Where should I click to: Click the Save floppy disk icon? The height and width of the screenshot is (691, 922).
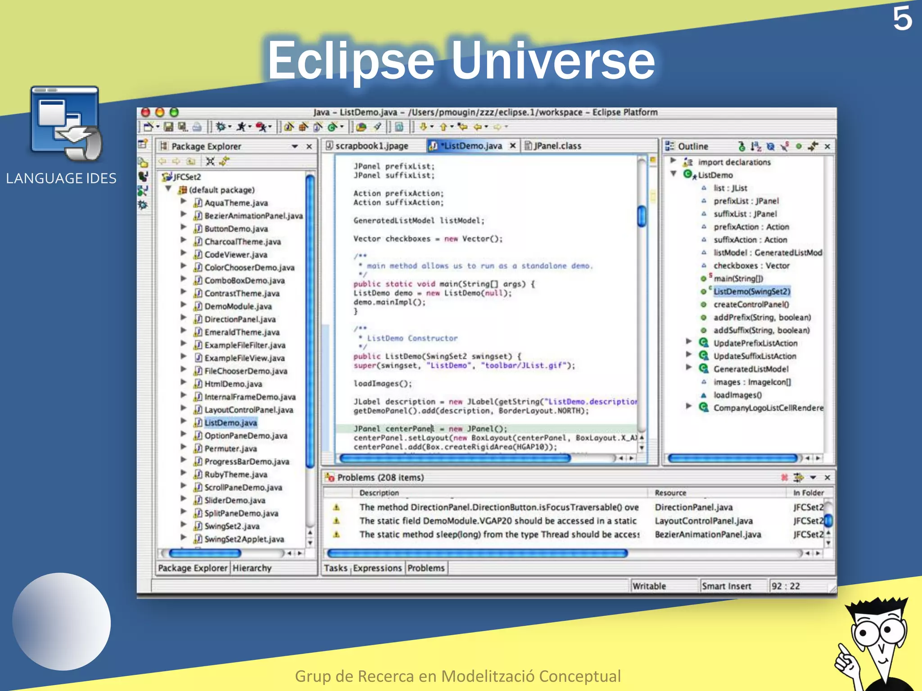click(x=168, y=127)
